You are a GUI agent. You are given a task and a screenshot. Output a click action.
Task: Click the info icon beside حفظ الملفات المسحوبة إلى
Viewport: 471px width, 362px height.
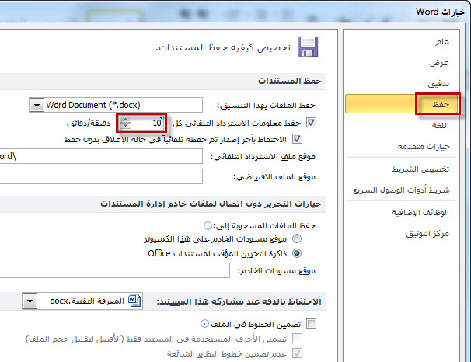point(208,225)
